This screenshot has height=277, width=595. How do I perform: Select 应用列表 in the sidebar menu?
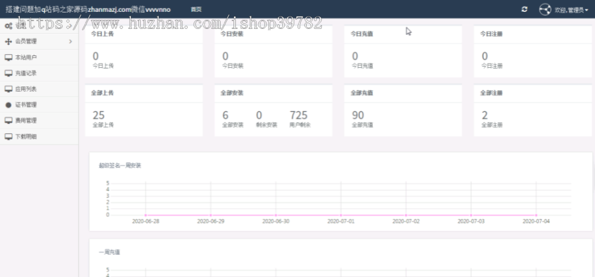26,89
